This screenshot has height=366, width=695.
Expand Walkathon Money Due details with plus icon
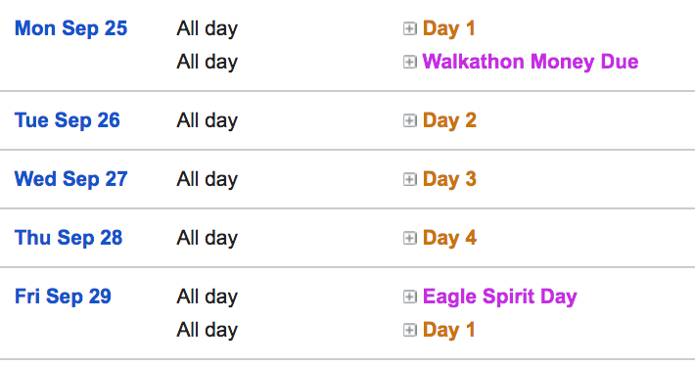click(x=409, y=62)
